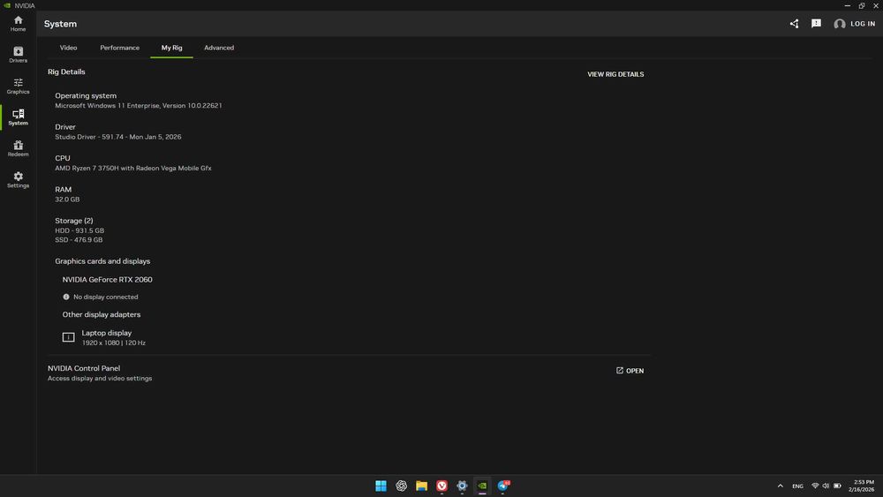Open the Redeem section
Screen dimensions: 883x497
(18, 148)
